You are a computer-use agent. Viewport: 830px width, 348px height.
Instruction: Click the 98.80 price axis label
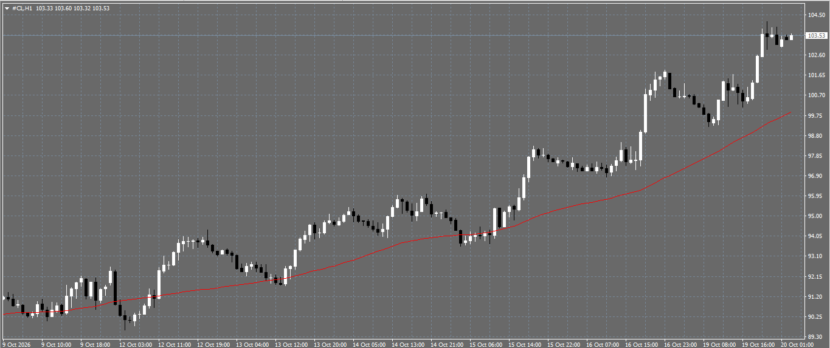pyautogui.click(x=816, y=136)
